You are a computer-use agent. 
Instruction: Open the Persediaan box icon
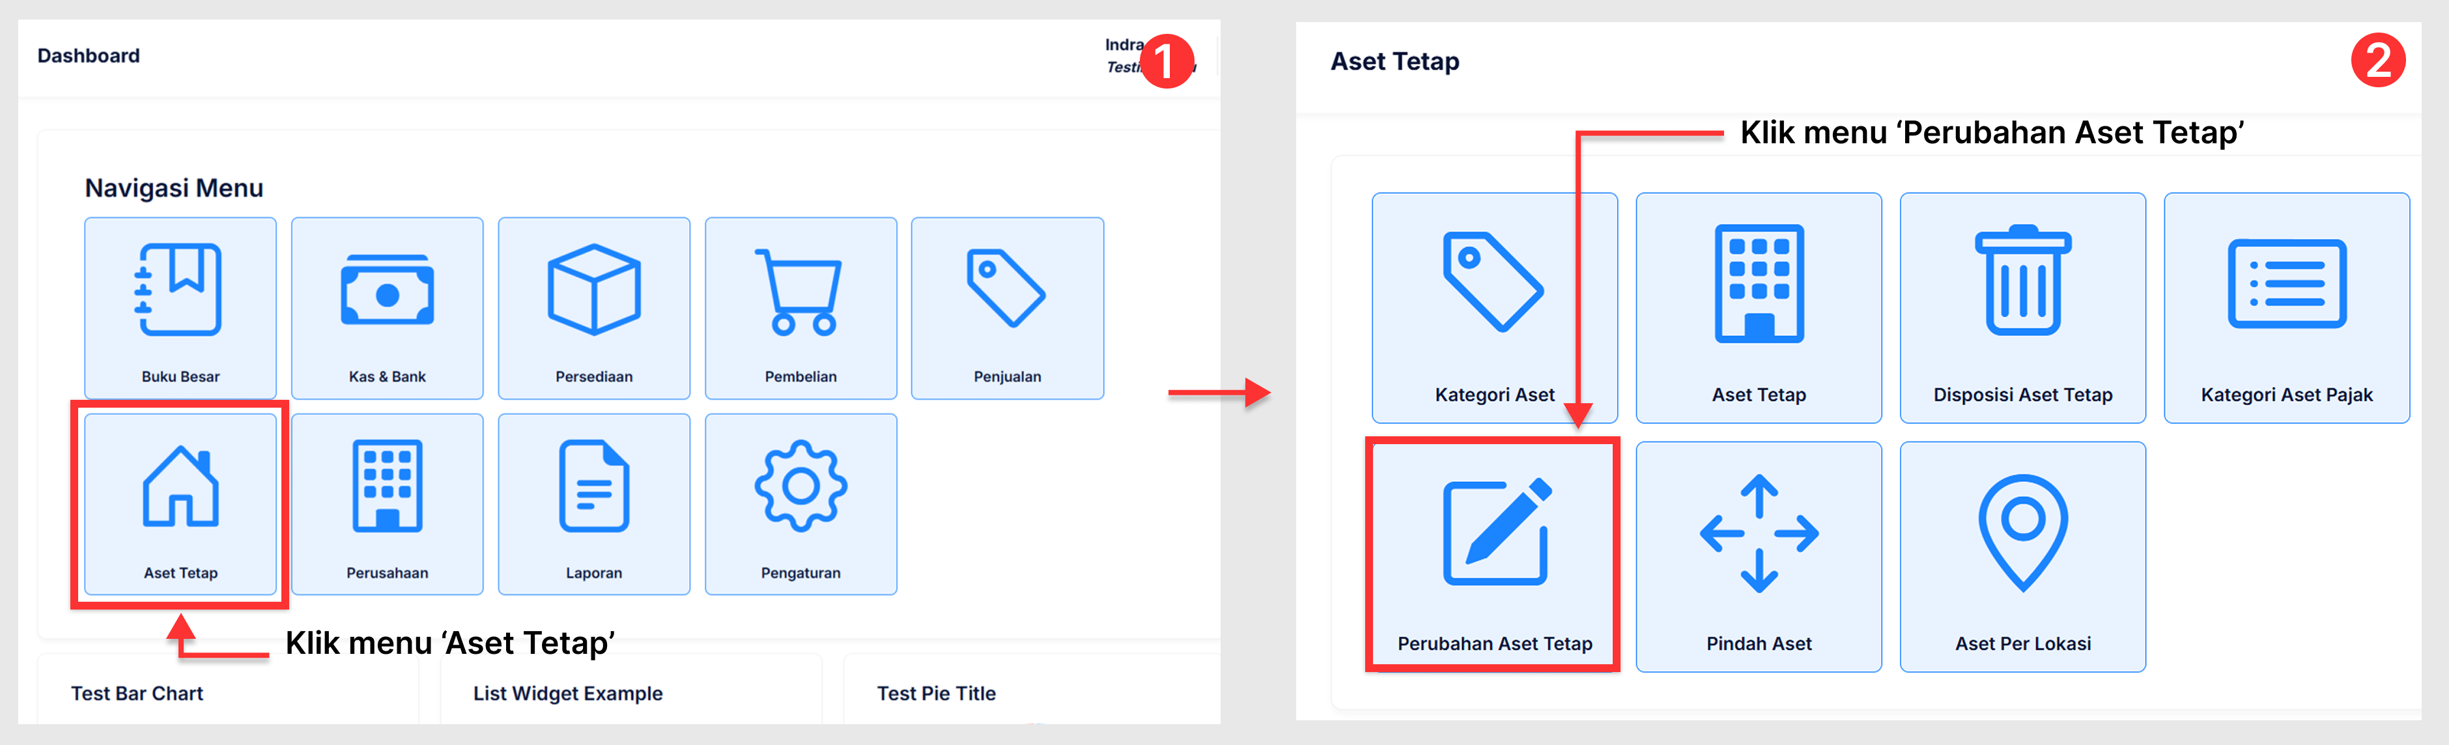pos(593,290)
